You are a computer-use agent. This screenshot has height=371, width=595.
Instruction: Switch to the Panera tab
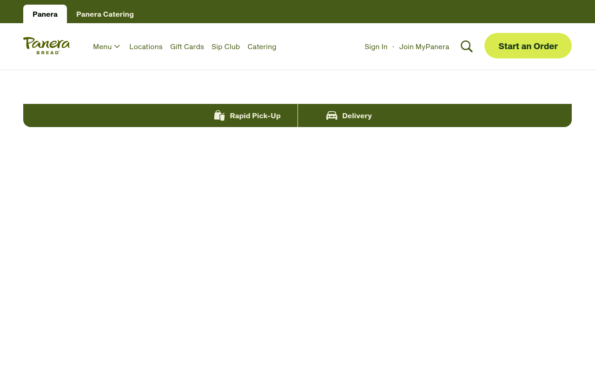[x=45, y=14]
